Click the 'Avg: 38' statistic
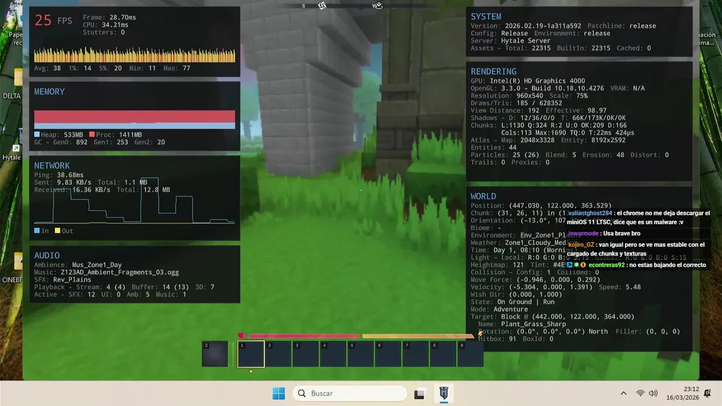The height and width of the screenshot is (406, 722). (x=47, y=68)
